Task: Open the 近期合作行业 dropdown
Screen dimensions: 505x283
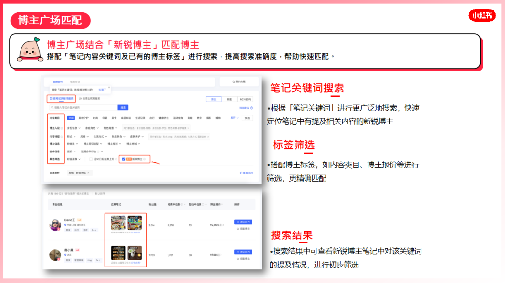Action: (x=92, y=152)
